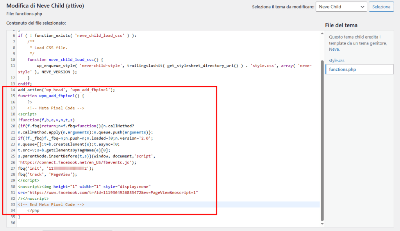Click the '* Load CSS file.' comment line
Screen dimensions: 400x231
pos(48,48)
